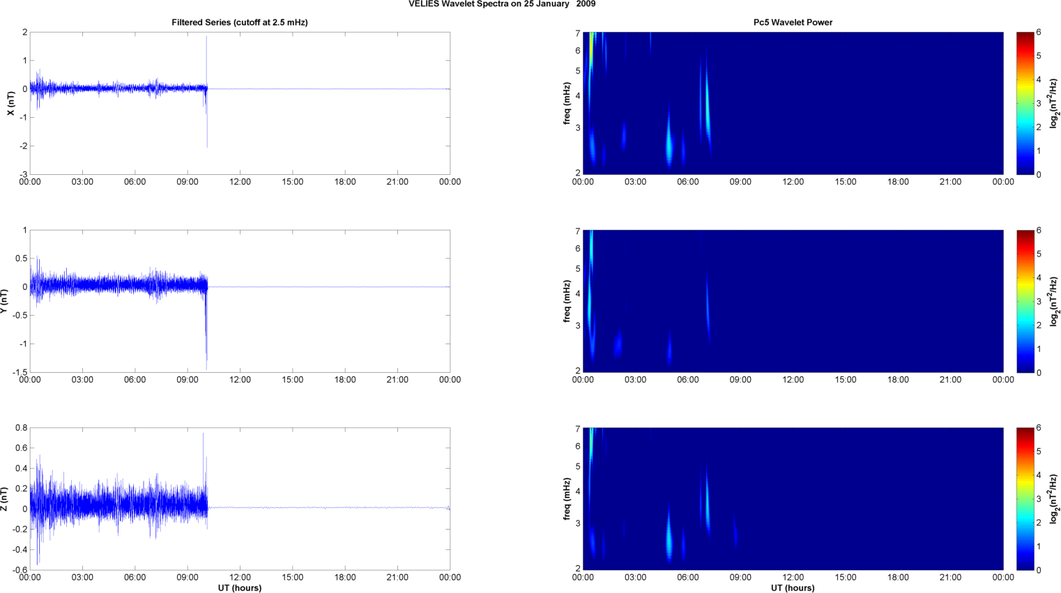1061x593 pixels.
Task: Click the -1.5 tick on Y (nT) axis
Action: (x=20, y=372)
